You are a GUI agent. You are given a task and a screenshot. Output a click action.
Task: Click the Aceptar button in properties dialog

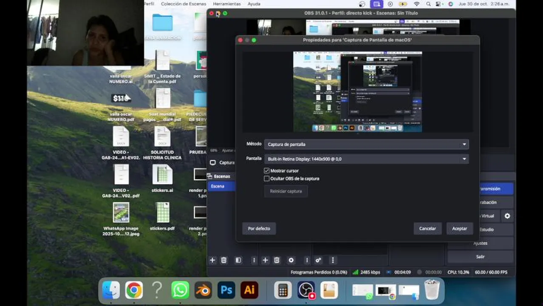[459, 229]
